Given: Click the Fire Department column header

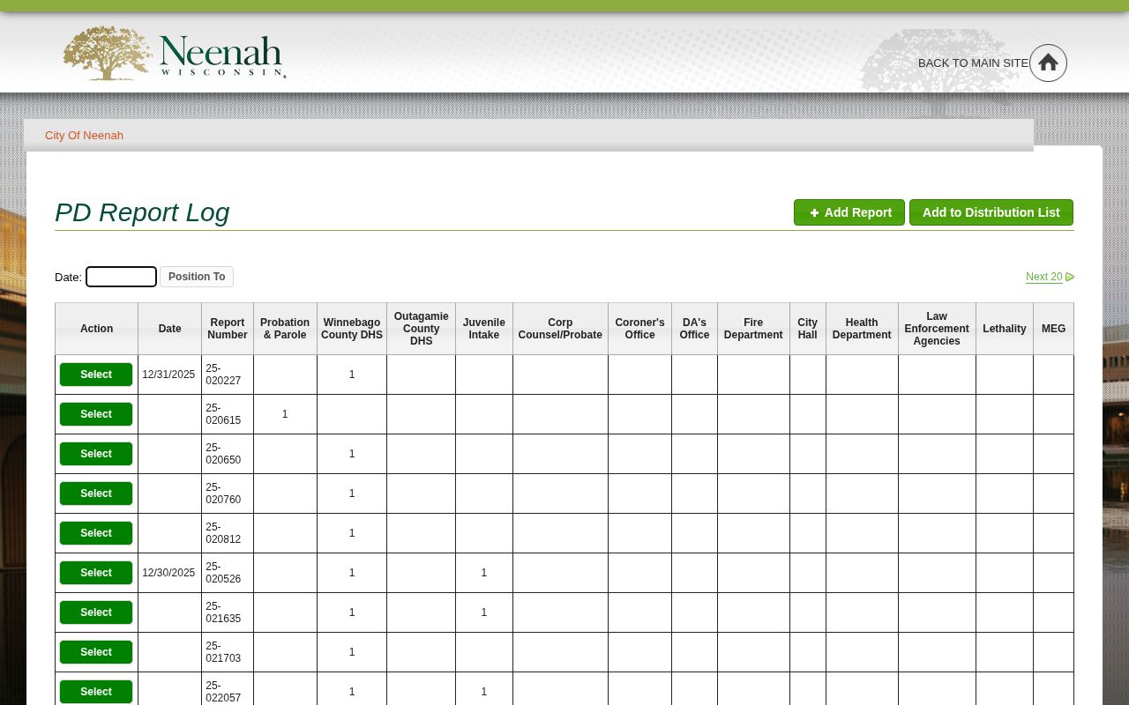Looking at the screenshot, I should 753,329.
